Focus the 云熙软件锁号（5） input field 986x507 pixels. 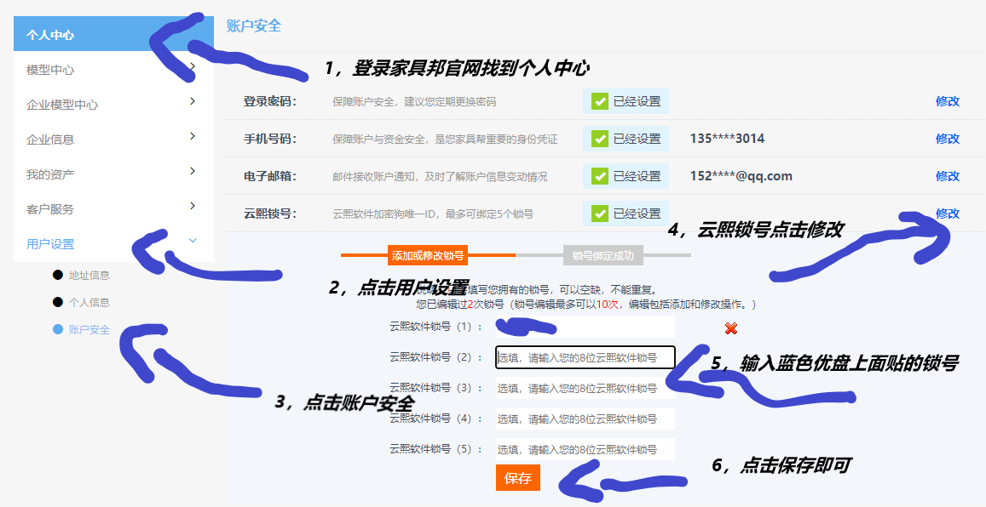(585, 449)
